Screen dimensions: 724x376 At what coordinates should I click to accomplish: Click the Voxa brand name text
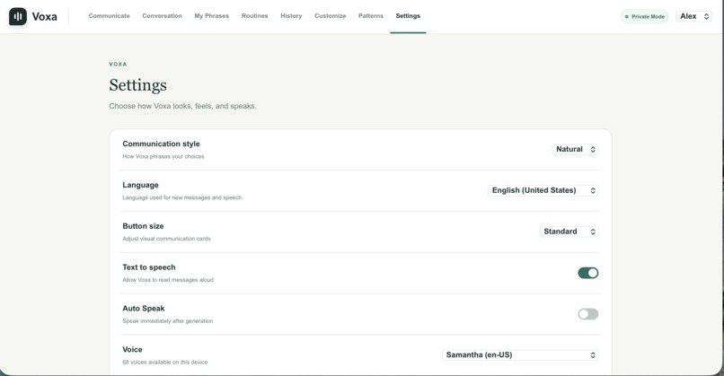click(44, 17)
